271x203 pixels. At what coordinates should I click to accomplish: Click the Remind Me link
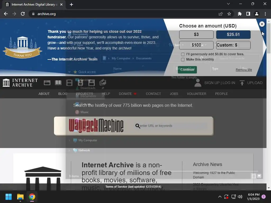click(244, 70)
